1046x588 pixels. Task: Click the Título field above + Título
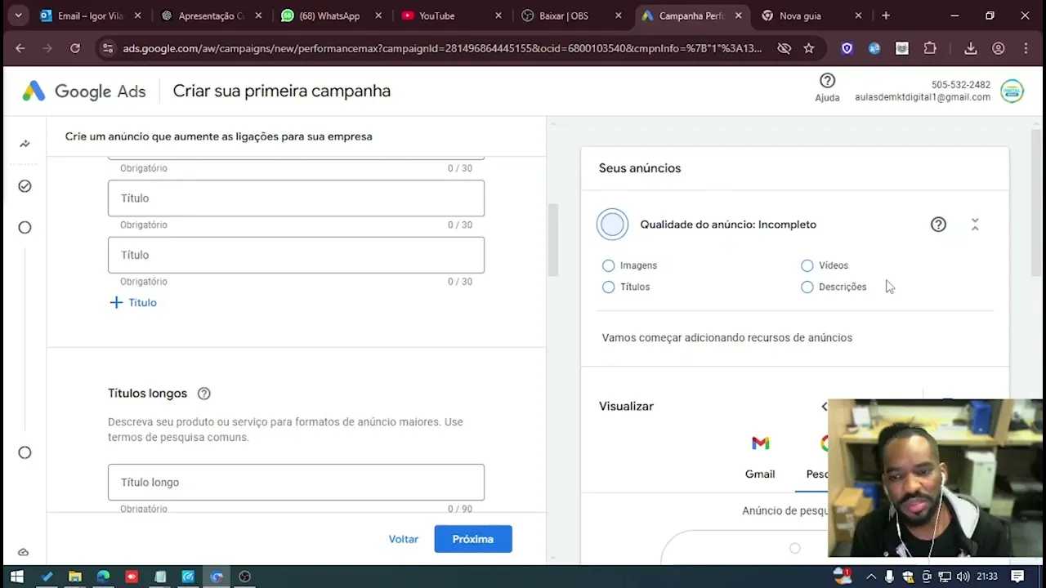click(x=296, y=255)
